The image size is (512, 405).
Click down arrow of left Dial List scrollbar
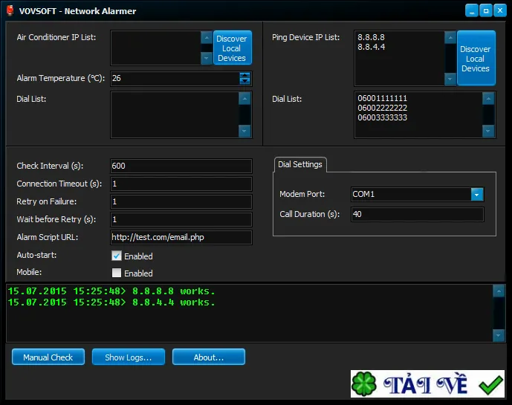tap(244, 131)
